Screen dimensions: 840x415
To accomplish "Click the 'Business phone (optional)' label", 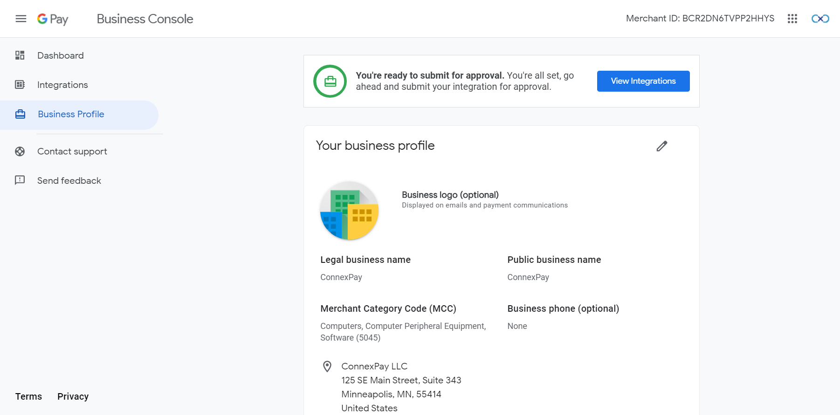I will 563,308.
